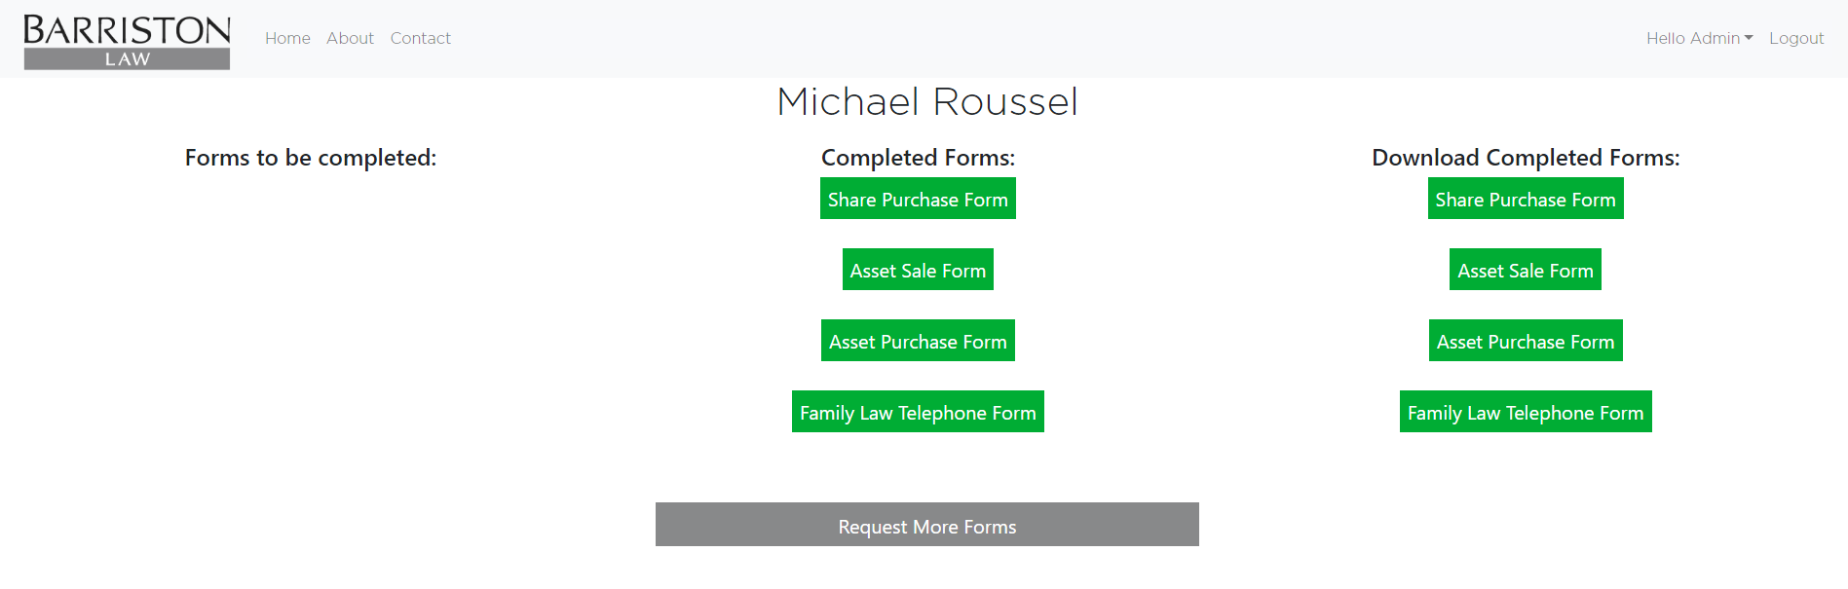Viewport: 1848px width, 589px height.
Task: Open the About page
Action: [350, 38]
